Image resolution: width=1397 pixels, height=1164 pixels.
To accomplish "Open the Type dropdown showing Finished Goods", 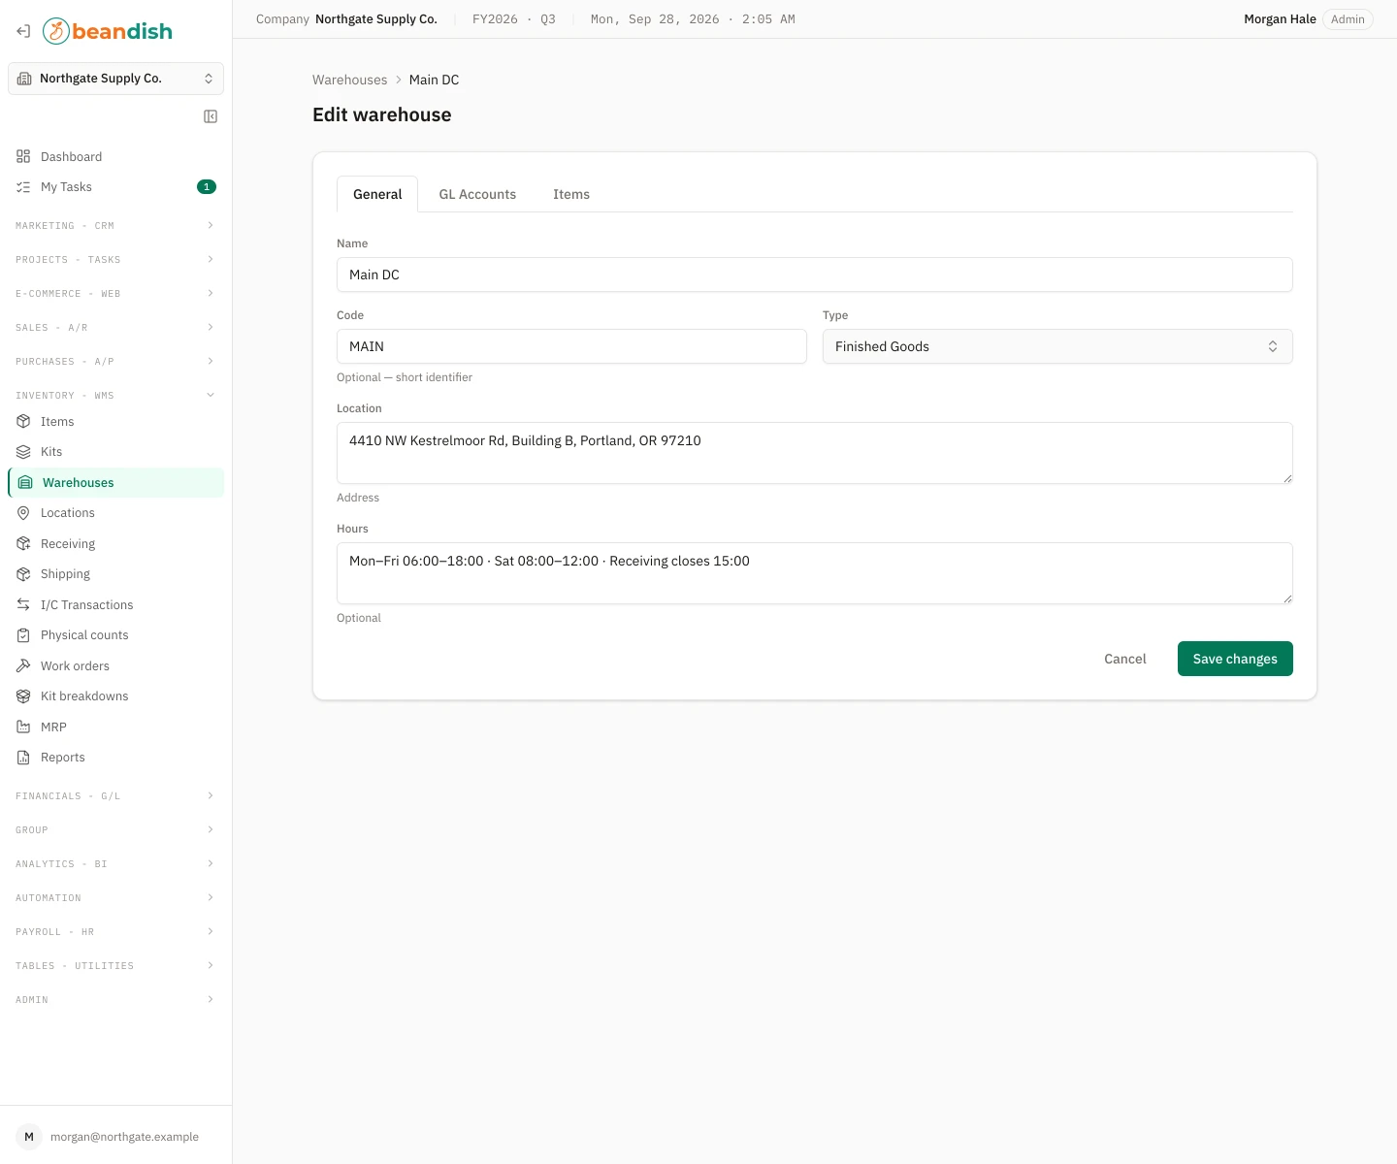I will (1057, 346).
